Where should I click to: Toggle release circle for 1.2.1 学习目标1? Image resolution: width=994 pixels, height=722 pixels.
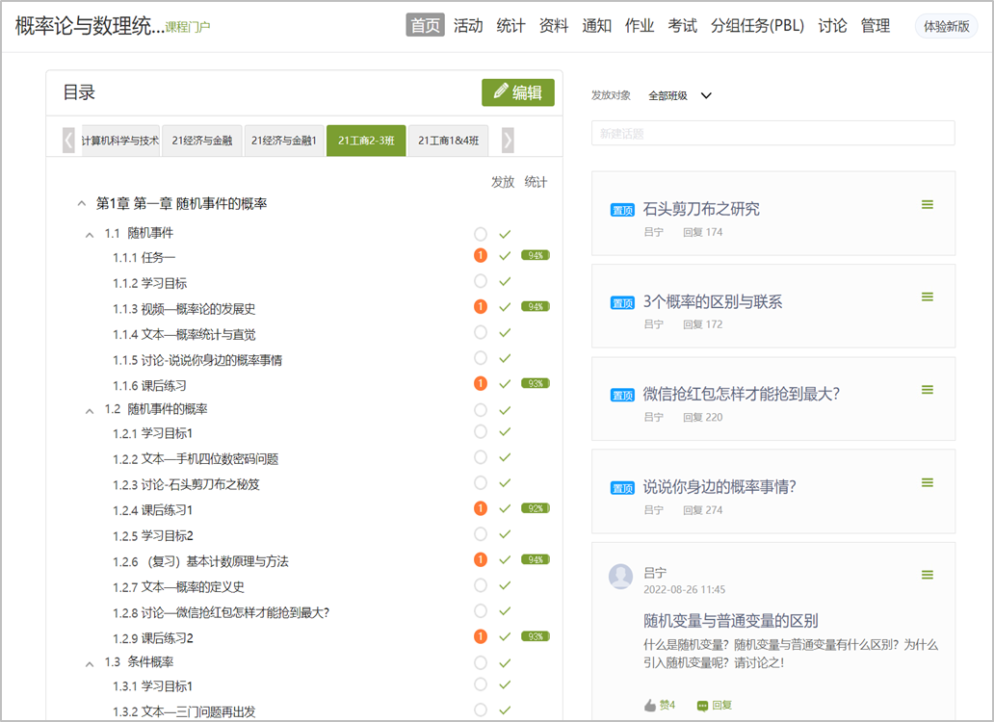click(x=481, y=432)
